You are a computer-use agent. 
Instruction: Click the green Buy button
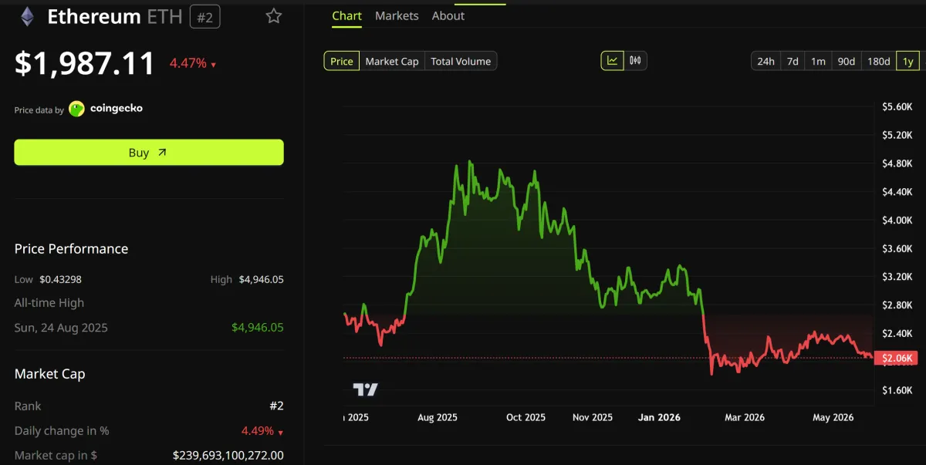[x=149, y=153]
